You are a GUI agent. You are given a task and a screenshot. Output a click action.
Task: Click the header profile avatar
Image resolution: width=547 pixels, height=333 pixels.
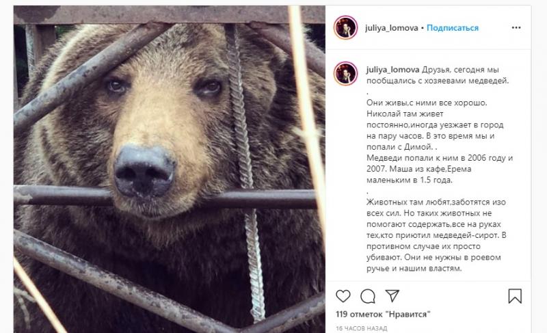click(x=345, y=27)
